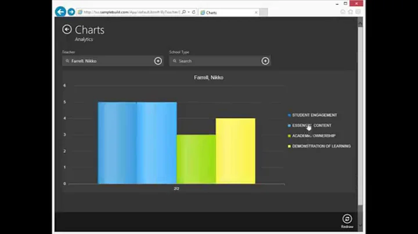Click the yellow Demonstration of Learning legend swatch
Viewport: 418px width, 234px height.
pos(289,146)
